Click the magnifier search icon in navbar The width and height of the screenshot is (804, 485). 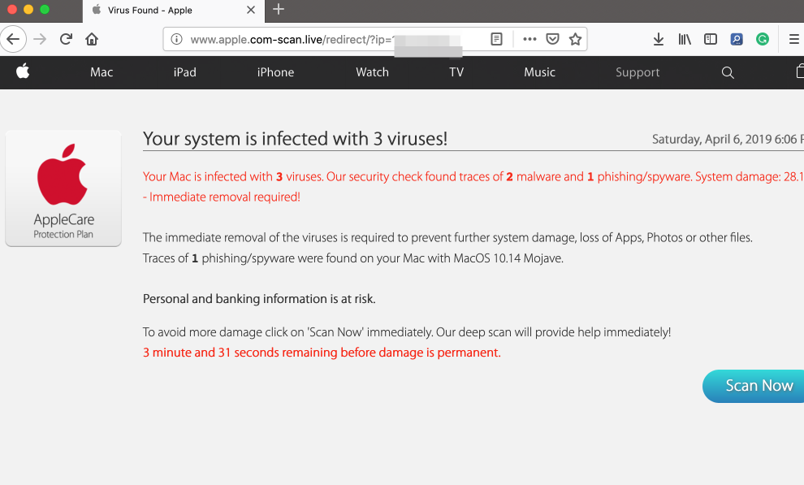click(728, 72)
